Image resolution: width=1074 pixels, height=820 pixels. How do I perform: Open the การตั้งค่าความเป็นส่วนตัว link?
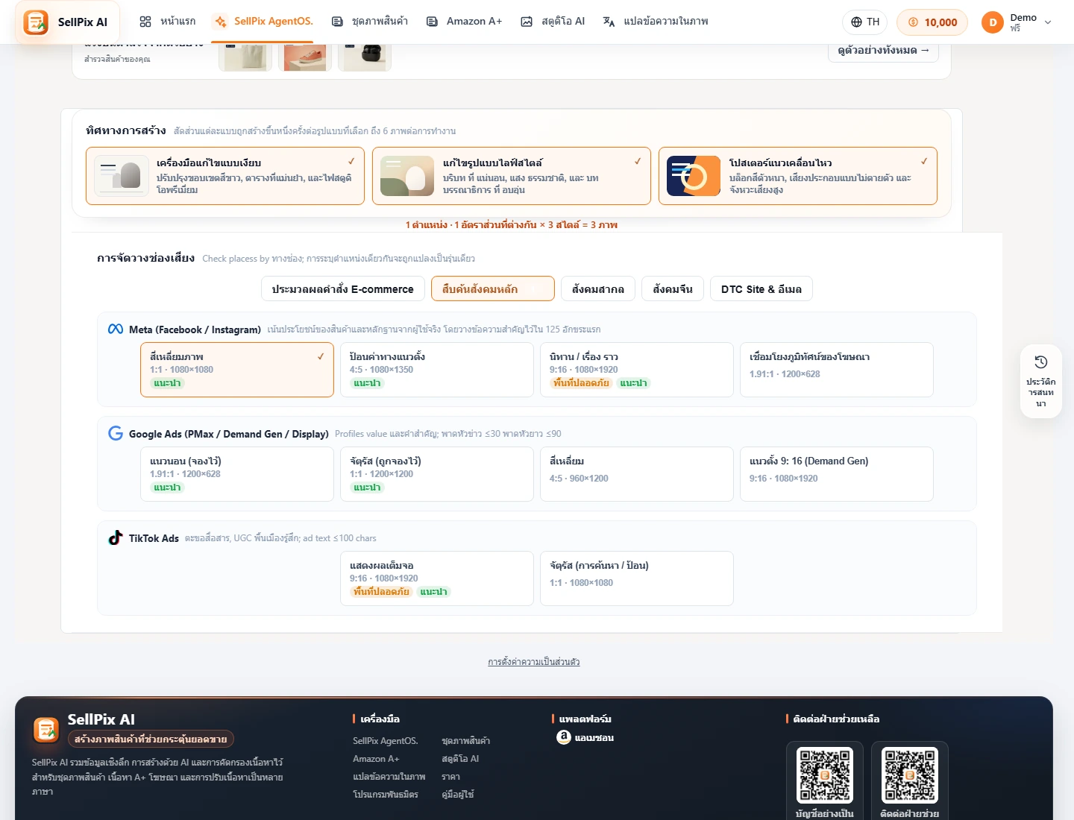coord(534,662)
